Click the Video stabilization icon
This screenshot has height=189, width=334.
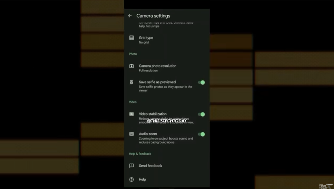pyautogui.click(x=132, y=114)
